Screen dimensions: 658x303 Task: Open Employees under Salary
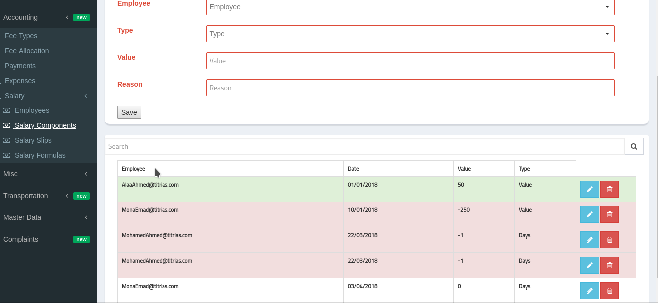coord(32,110)
